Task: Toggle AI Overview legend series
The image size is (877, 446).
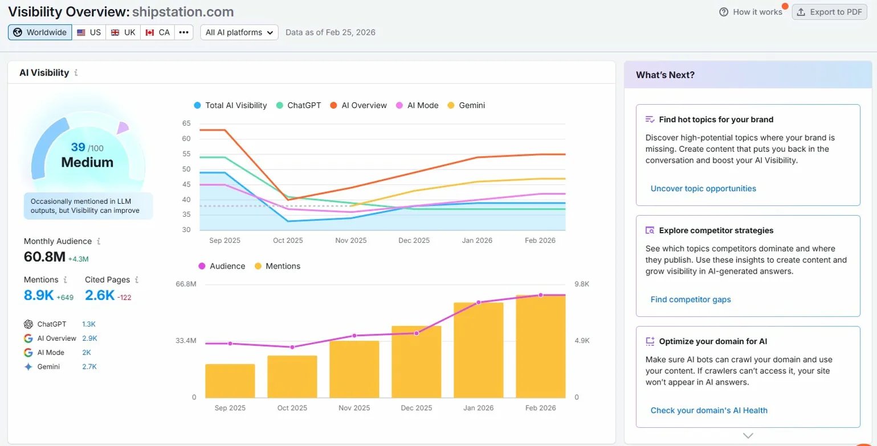Action: click(358, 105)
